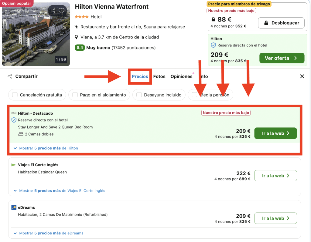
Task: Open the Opiniones tab
Action: pyautogui.click(x=181, y=76)
